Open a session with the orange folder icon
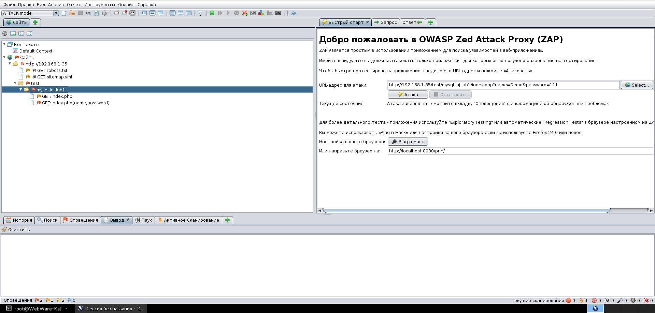The height and width of the screenshot is (313, 655). coord(72,13)
